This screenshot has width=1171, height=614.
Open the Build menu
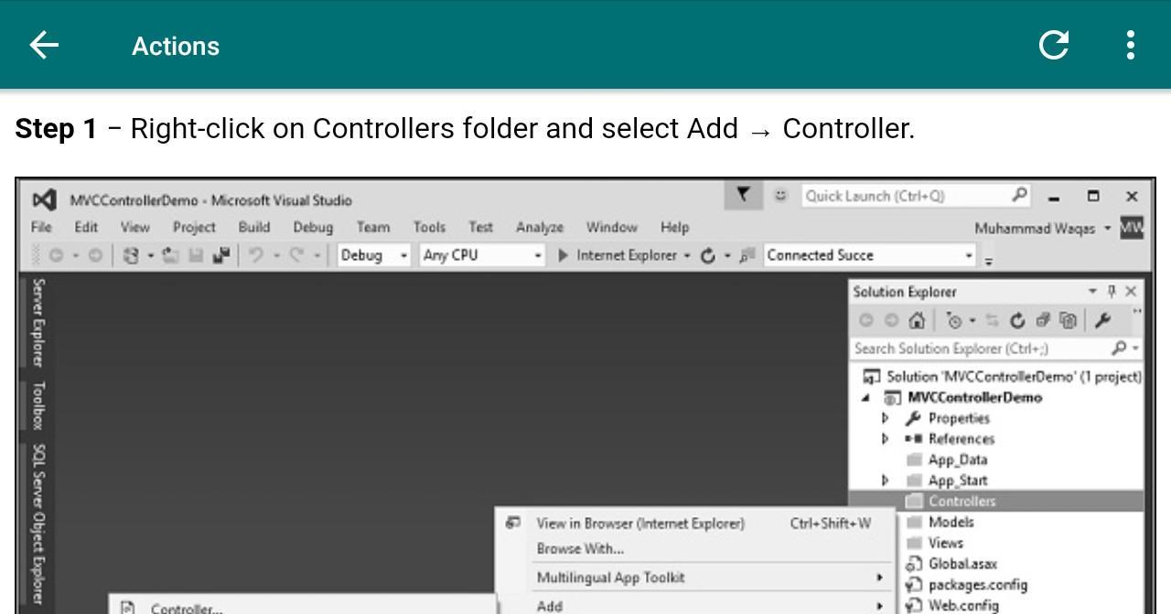pyautogui.click(x=253, y=227)
